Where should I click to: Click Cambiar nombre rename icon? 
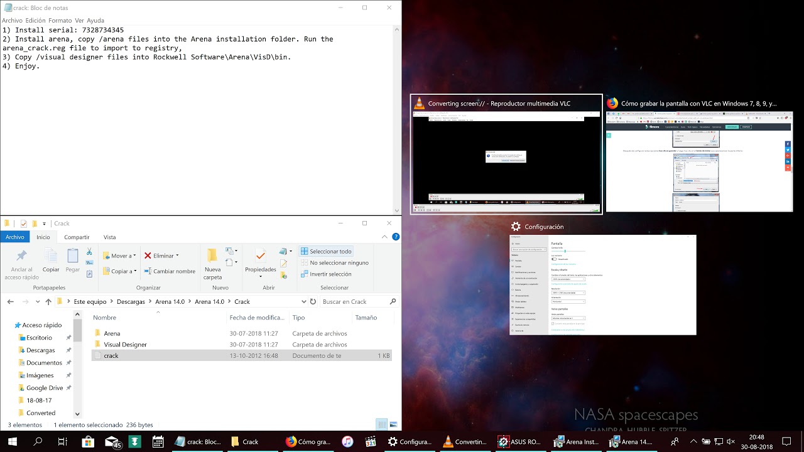tap(148, 271)
